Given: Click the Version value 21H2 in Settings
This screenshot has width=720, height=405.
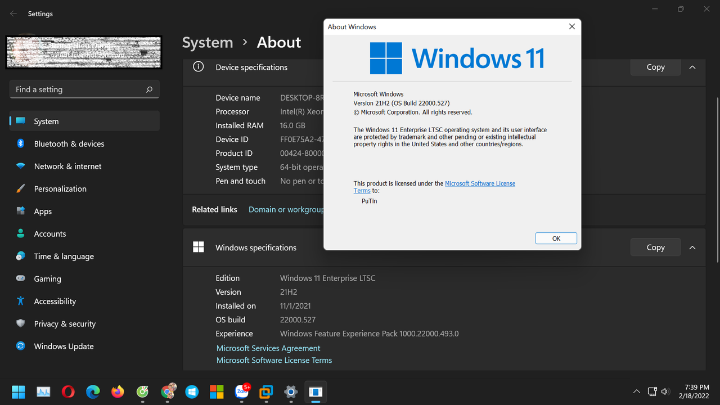Looking at the screenshot, I should click(289, 292).
